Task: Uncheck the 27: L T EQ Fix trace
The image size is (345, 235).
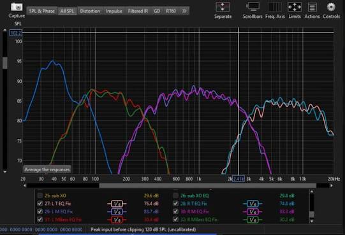Action: 40,204
